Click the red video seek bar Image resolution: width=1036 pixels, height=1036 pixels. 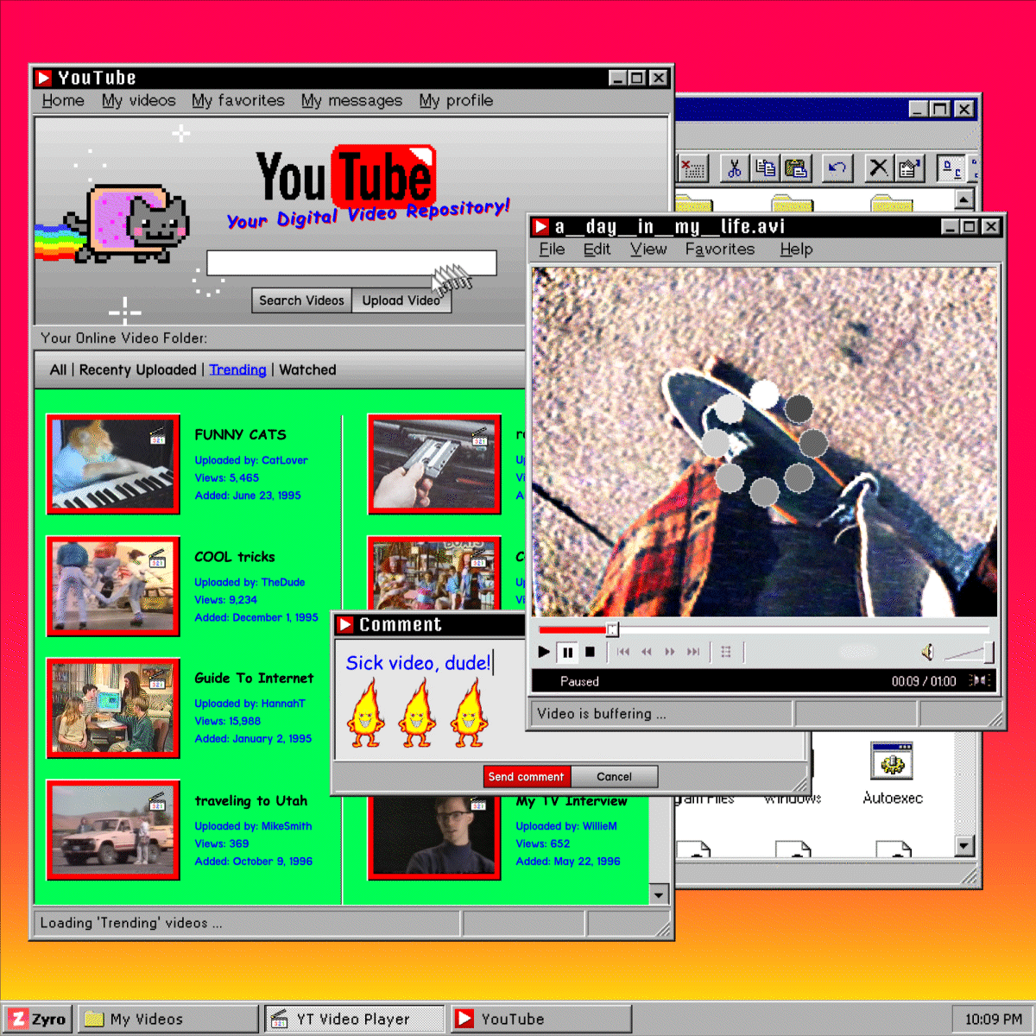[x=572, y=629]
